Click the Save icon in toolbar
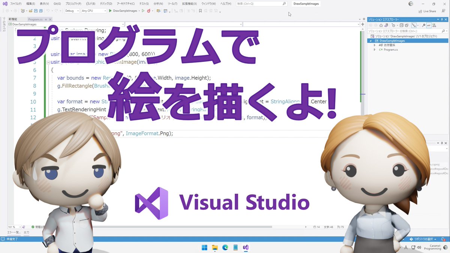This screenshot has width=450, height=253. pyautogui.click(x=36, y=11)
